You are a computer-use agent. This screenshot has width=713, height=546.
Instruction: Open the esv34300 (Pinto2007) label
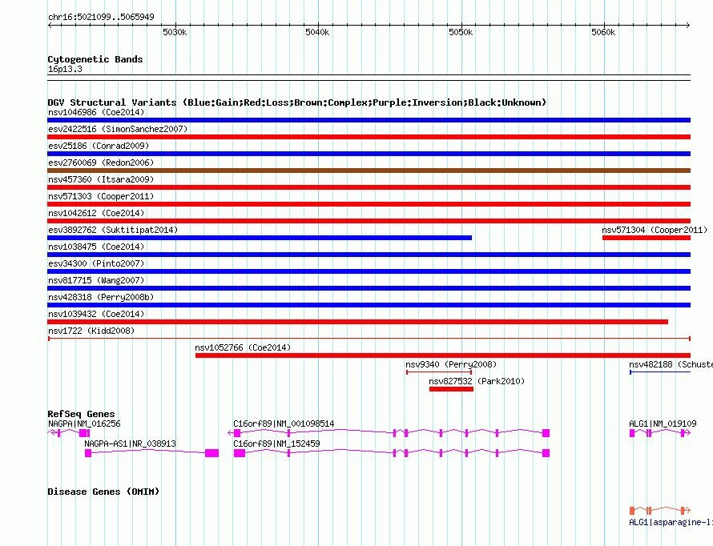click(96, 263)
